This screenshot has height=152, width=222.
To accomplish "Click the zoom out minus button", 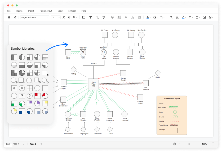I will (x=179, y=144).
